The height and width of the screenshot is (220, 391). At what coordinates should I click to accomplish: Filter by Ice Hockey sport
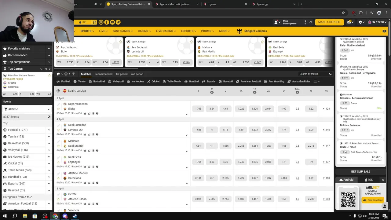click(x=135, y=82)
